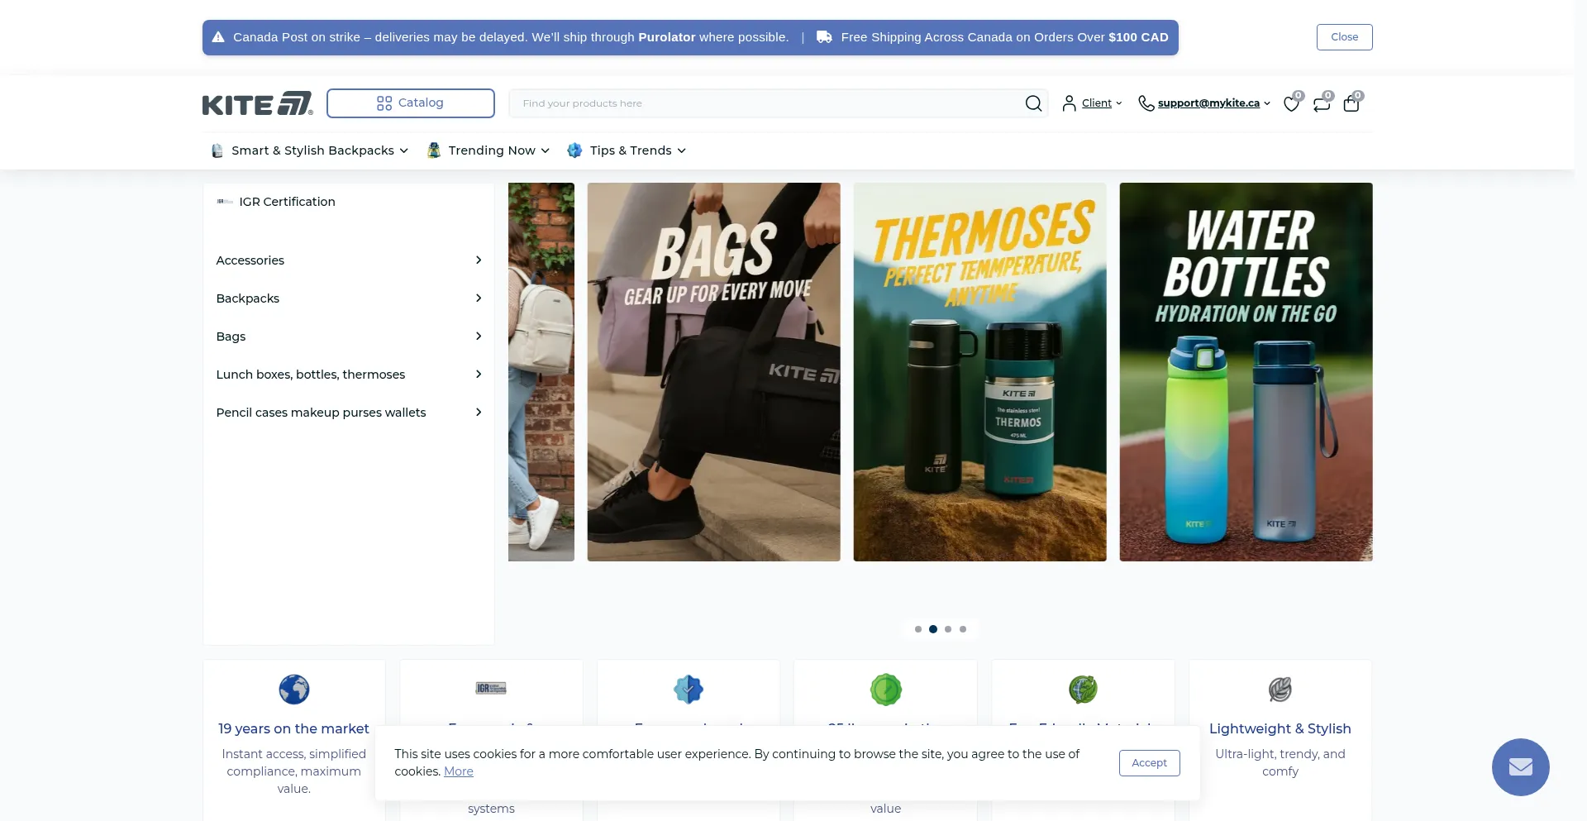Select fourth carousel pagination dot

click(963, 629)
